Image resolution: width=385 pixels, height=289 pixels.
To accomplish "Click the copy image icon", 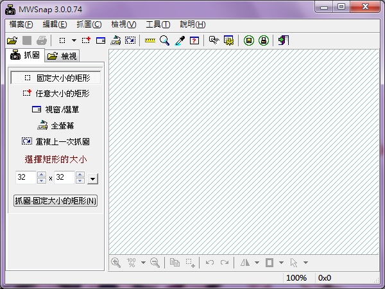I will click(175, 263).
